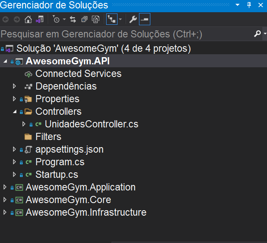The width and height of the screenshot is (267, 243).
Task: Select UnidadesController.cs file
Action: pos(91,124)
